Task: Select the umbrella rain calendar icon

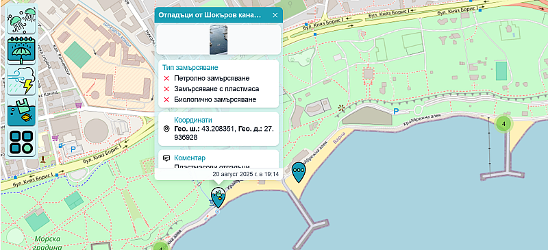Action: coord(22,51)
